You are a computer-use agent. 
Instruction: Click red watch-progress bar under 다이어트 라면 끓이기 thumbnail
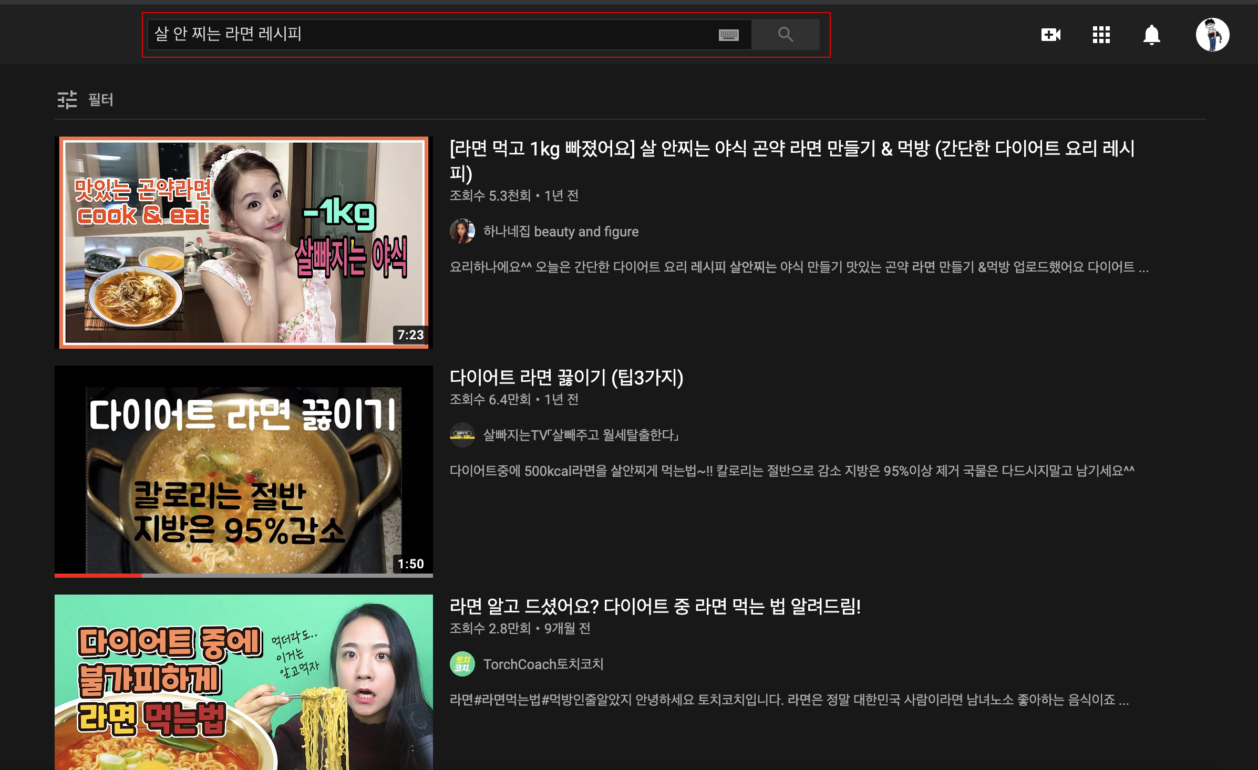click(x=98, y=576)
